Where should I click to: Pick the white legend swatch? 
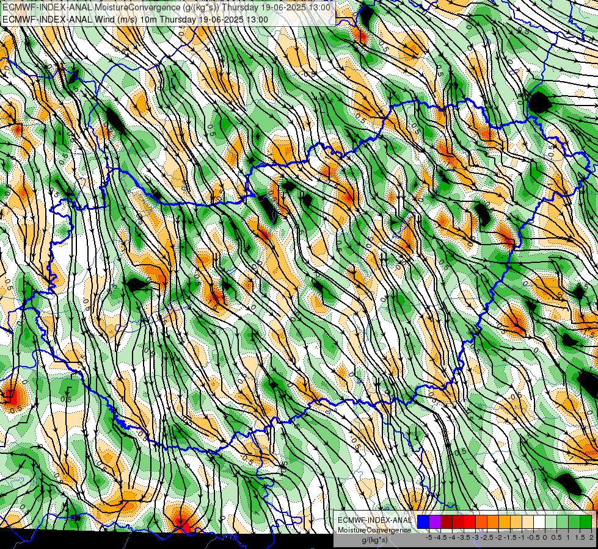(539, 522)
